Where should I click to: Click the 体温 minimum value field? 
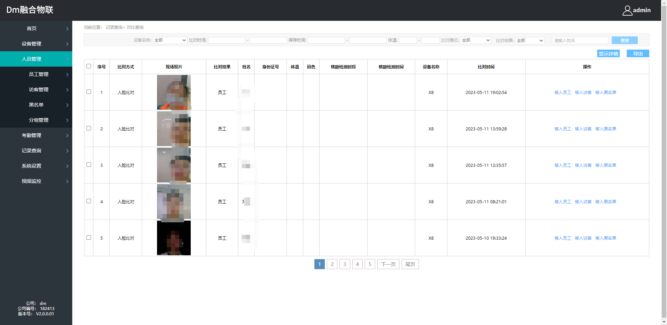click(x=408, y=40)
